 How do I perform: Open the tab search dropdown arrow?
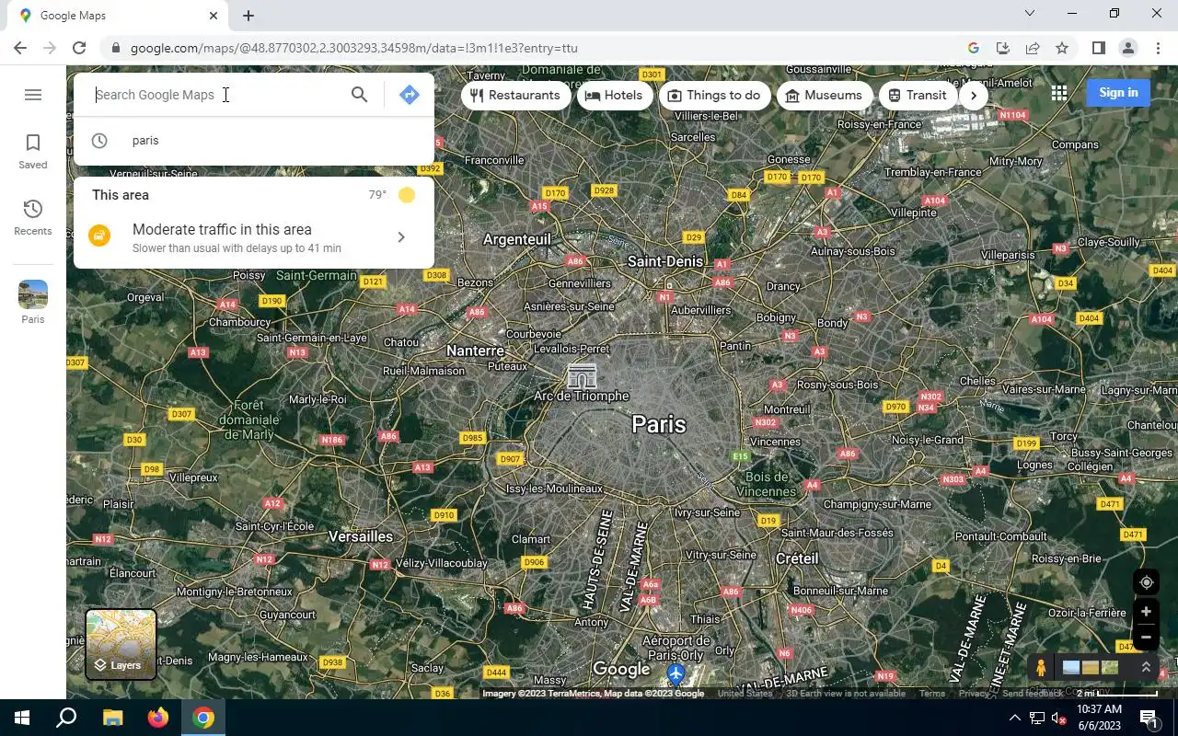coord(1030,14)
